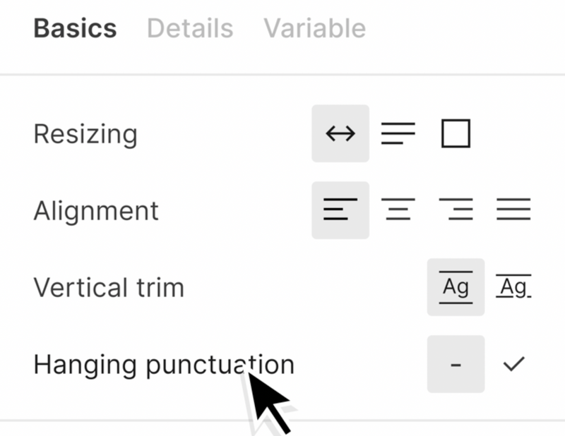
Task: Align text right
Action: [456, 210]
